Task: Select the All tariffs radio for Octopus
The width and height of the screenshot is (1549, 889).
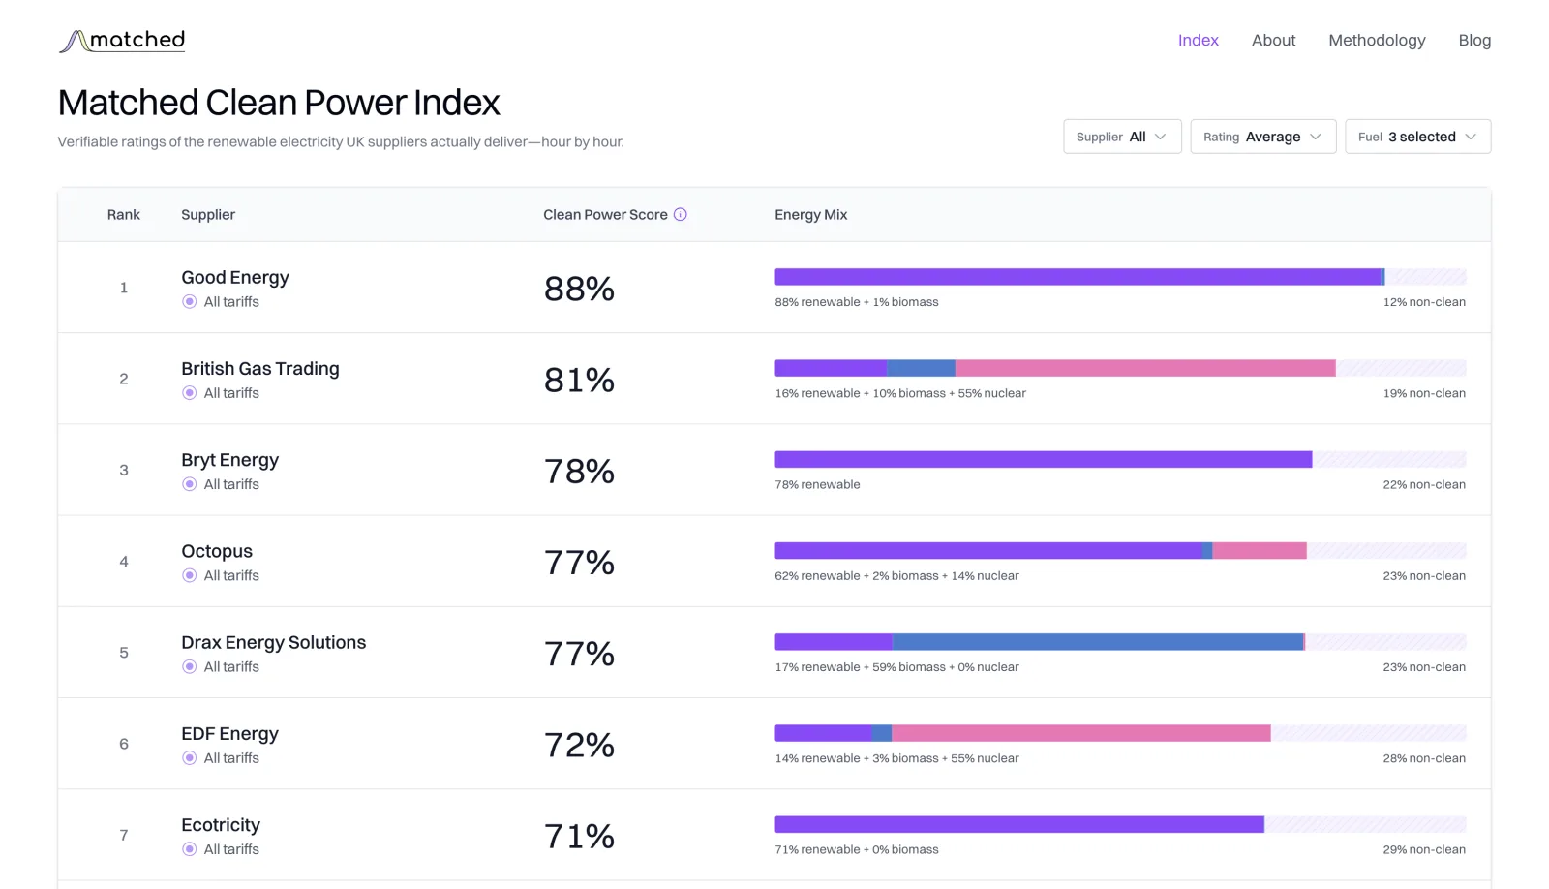Action: pos(190,575)
